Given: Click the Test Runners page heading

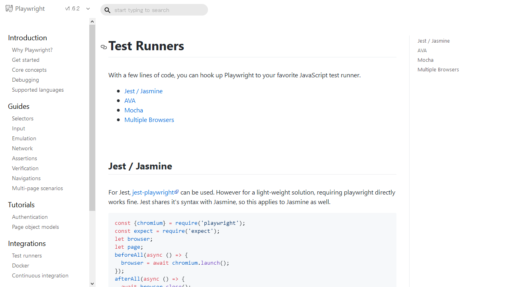Looking at the screenshot, I should tap(146, 46).
